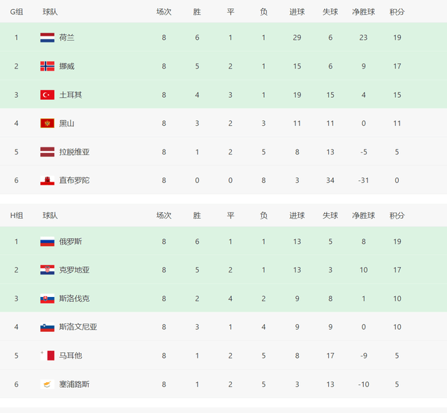The width and height of the screenshot is (447, 413).
Task: Click the Norway flag icon
Action: pos(47,66)
